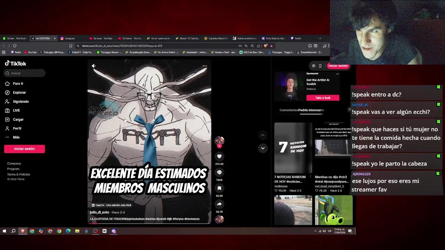The image size is (445, 250).
Task: Close the LA CUSTODIA TikTok browser tab
Action: 55,39
